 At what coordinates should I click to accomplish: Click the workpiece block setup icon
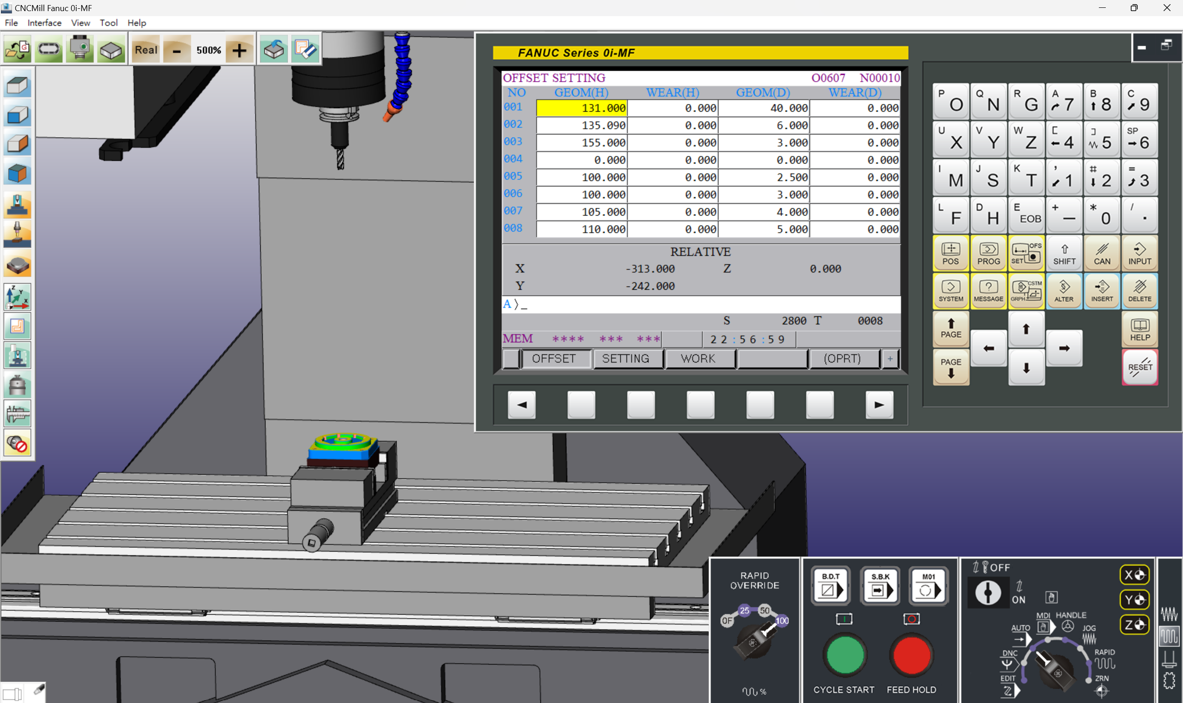pos(111,50)
